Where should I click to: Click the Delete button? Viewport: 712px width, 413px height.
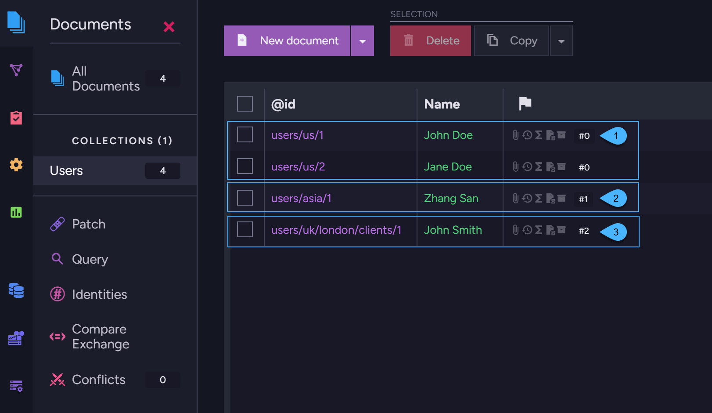click(x=431, y=41)
